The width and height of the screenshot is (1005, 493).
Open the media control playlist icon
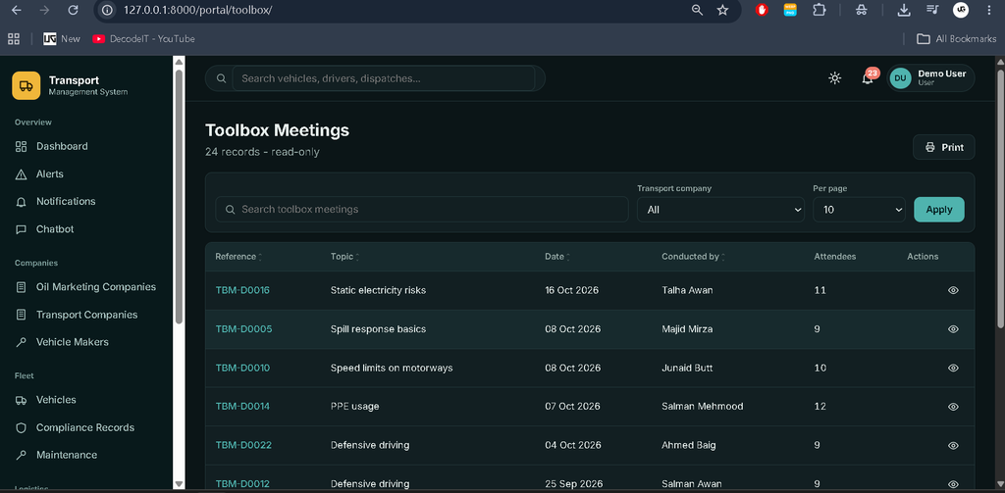[x=932, y=10]
